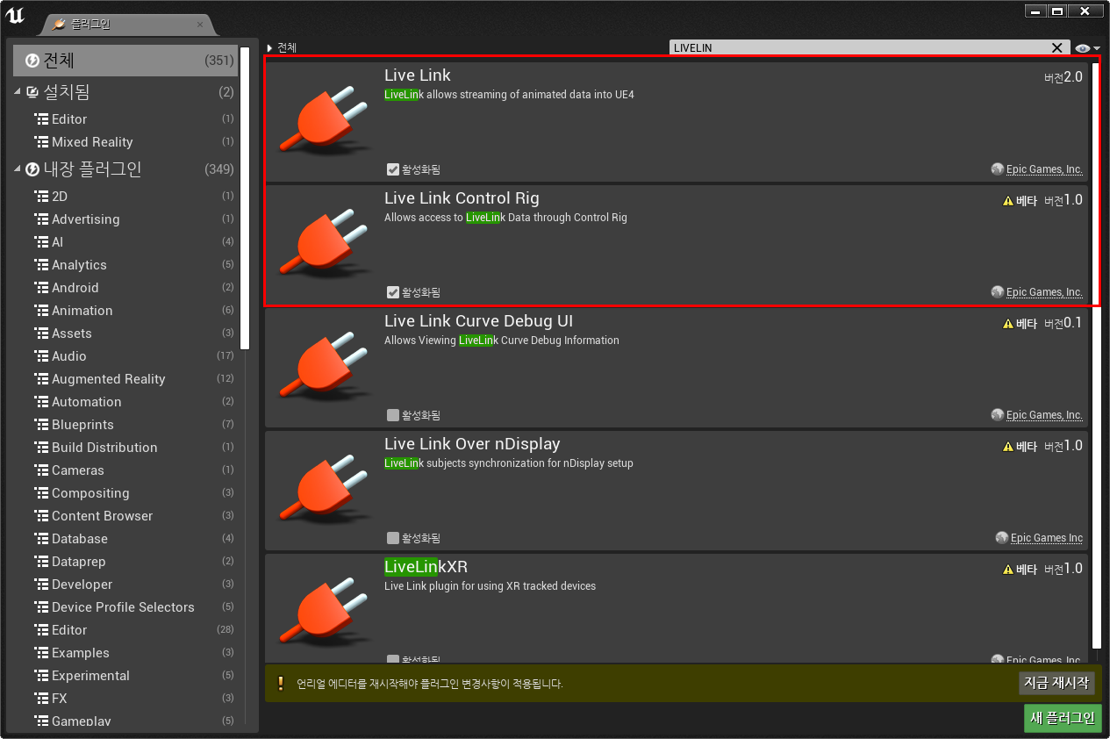
Task: Open Epic Games Inc link for Live Link Over nDisplay
Action: pyautogui.click(x=1047, y=538)
